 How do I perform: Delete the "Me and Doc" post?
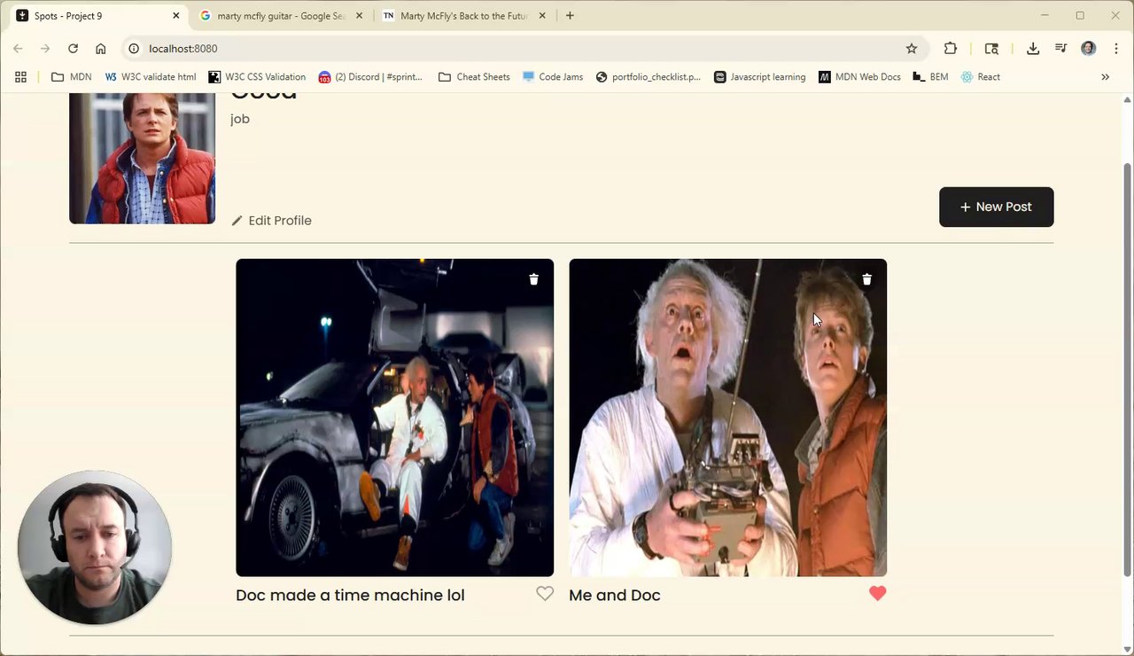coord(866,279)
